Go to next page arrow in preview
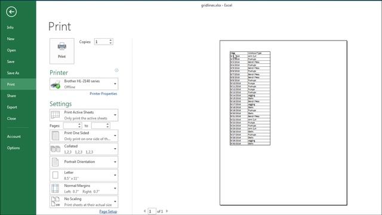The height and width of the screenshot is (215, 382). coord(167,211)
